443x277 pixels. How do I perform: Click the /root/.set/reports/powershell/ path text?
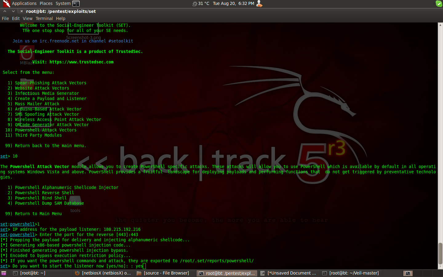(x=217, y=261)
